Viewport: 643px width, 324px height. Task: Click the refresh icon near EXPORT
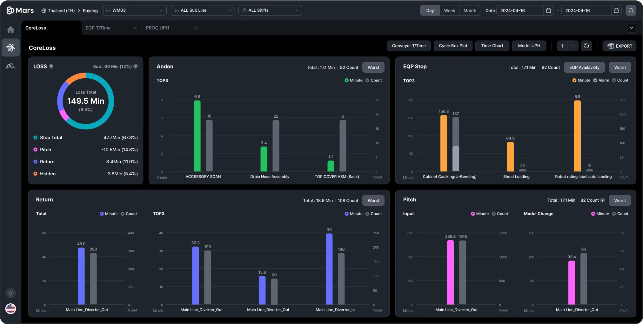[586, 46]
